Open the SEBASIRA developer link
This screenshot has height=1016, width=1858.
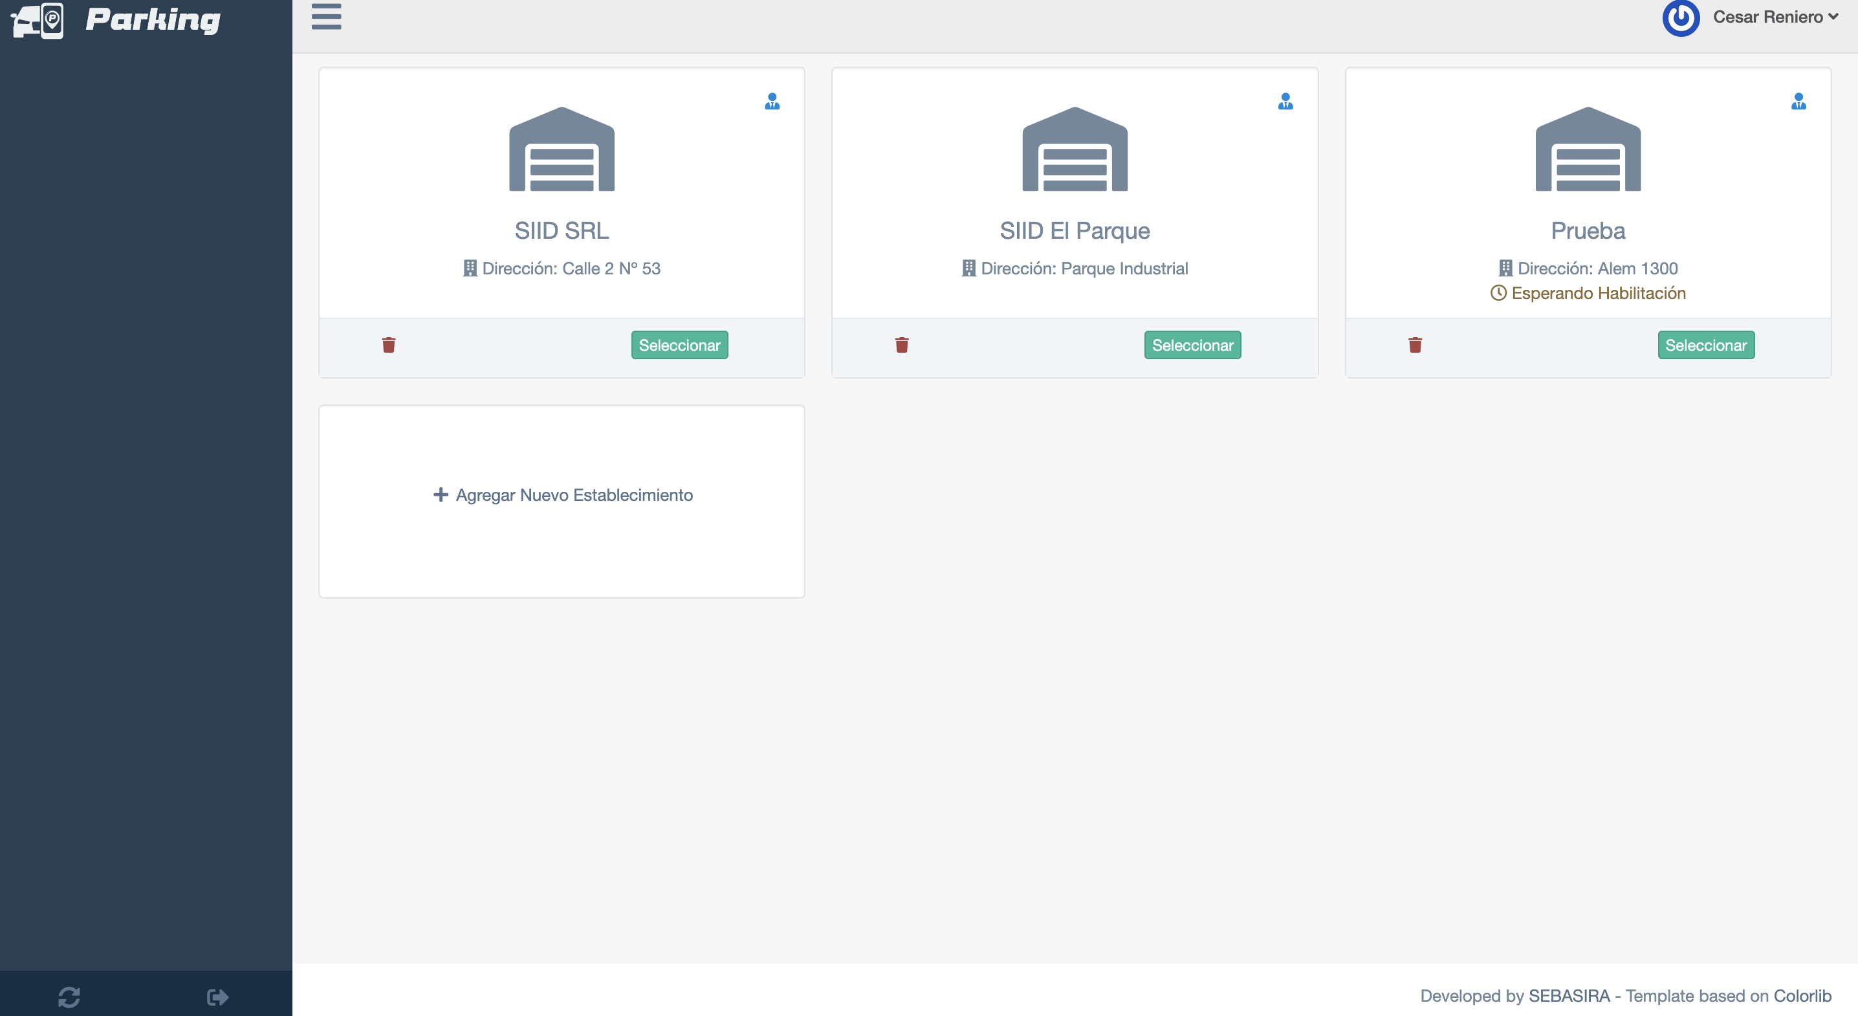tap(1569, 996)
